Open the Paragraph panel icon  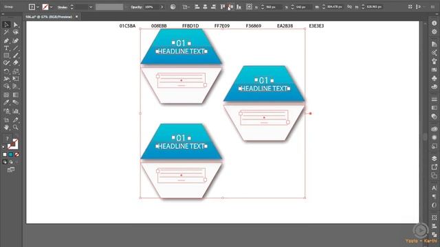434,196
